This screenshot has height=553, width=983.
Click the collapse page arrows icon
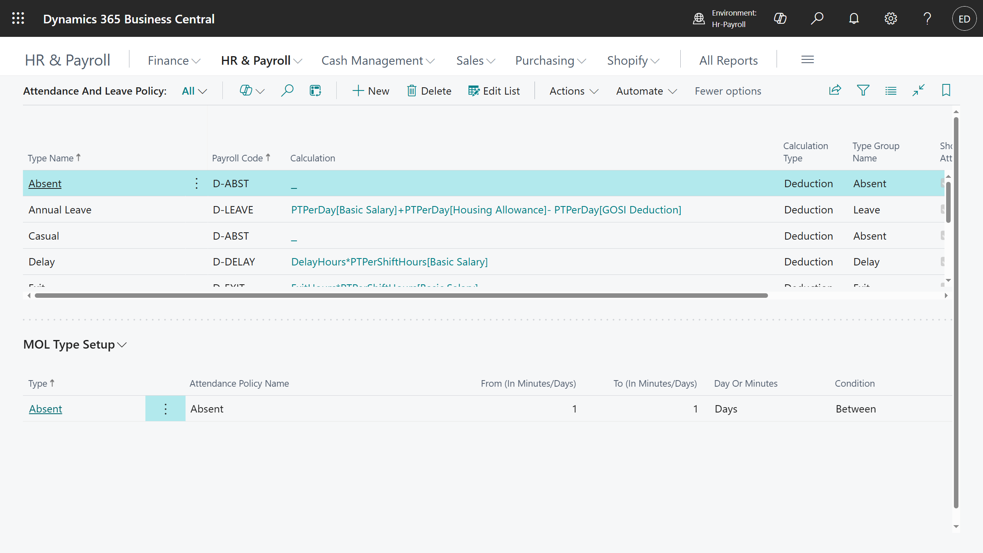[918, 91]
